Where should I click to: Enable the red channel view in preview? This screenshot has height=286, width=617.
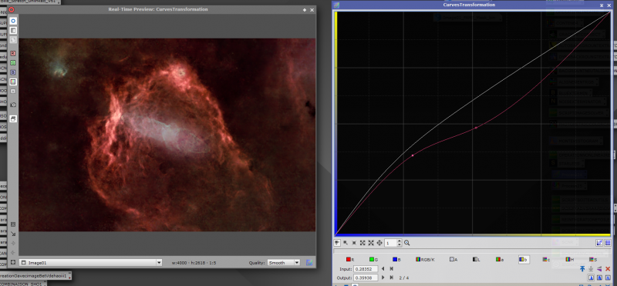[x=13, y=53]
